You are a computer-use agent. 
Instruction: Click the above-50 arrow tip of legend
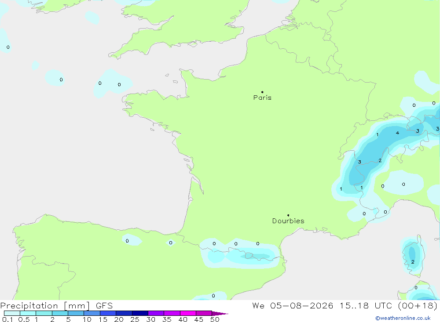220,314
